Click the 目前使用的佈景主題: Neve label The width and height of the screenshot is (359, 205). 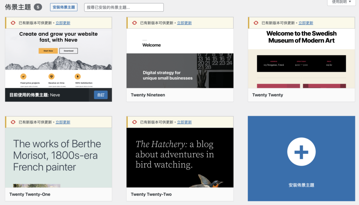pos(35,95)
